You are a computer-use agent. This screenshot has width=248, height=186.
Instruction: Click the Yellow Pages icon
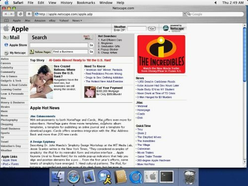click(x=32, y=52)
